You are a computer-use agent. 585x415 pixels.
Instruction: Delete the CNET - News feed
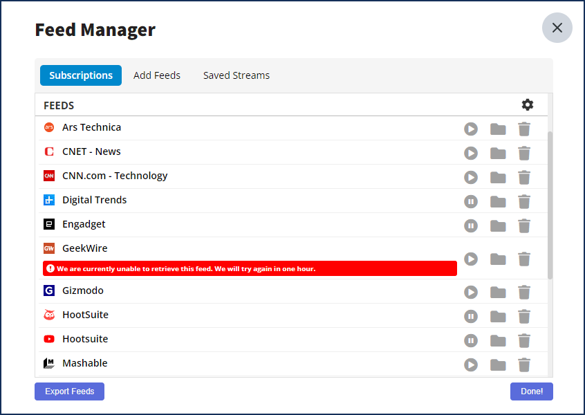tap(524, 154)
